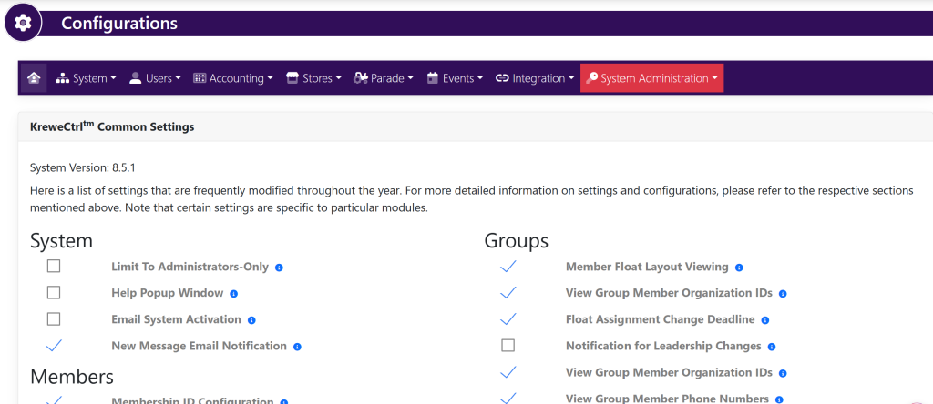
Task: Click info icon for New Message Email Notification
Action: click(298, 347)
